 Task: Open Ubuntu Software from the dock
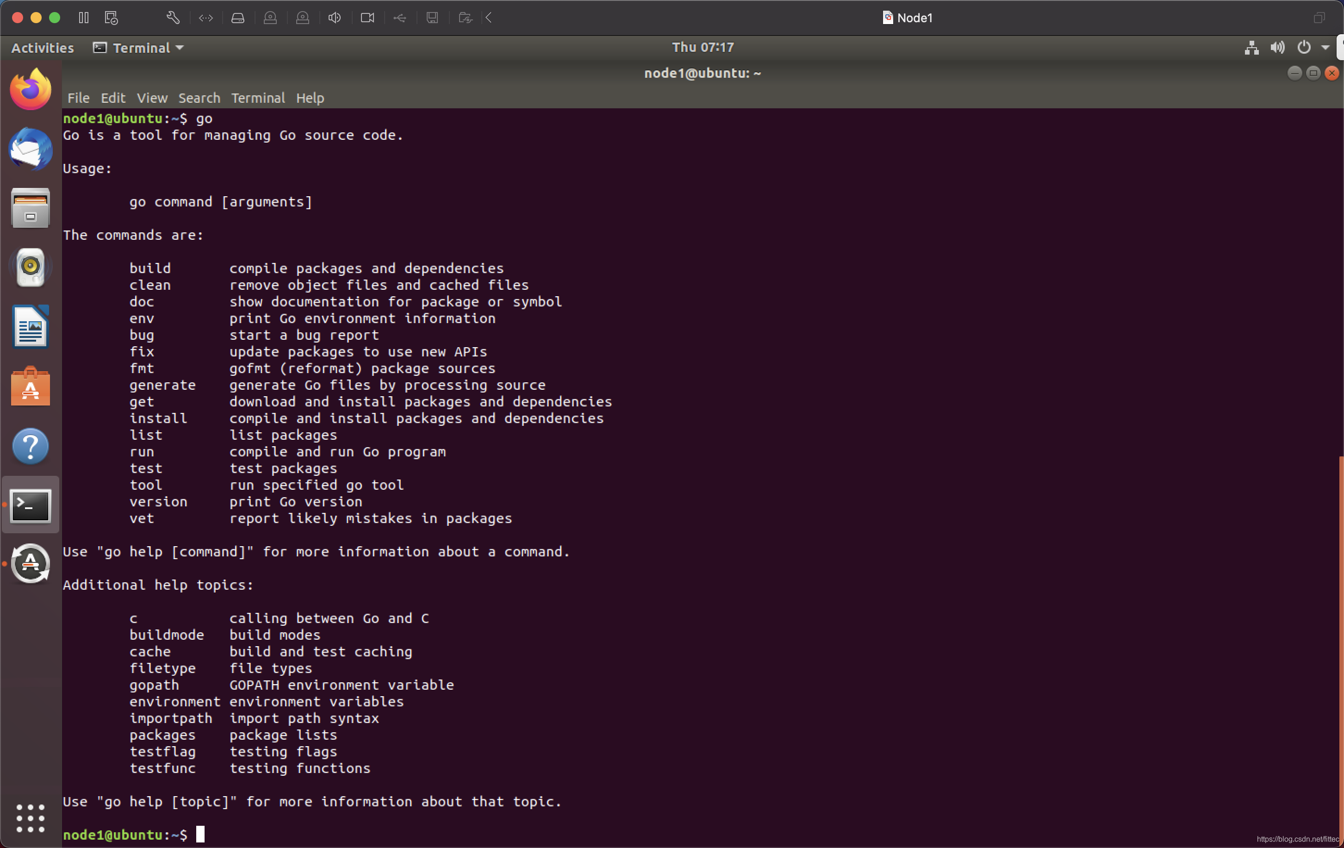click(x=31, y=387)
